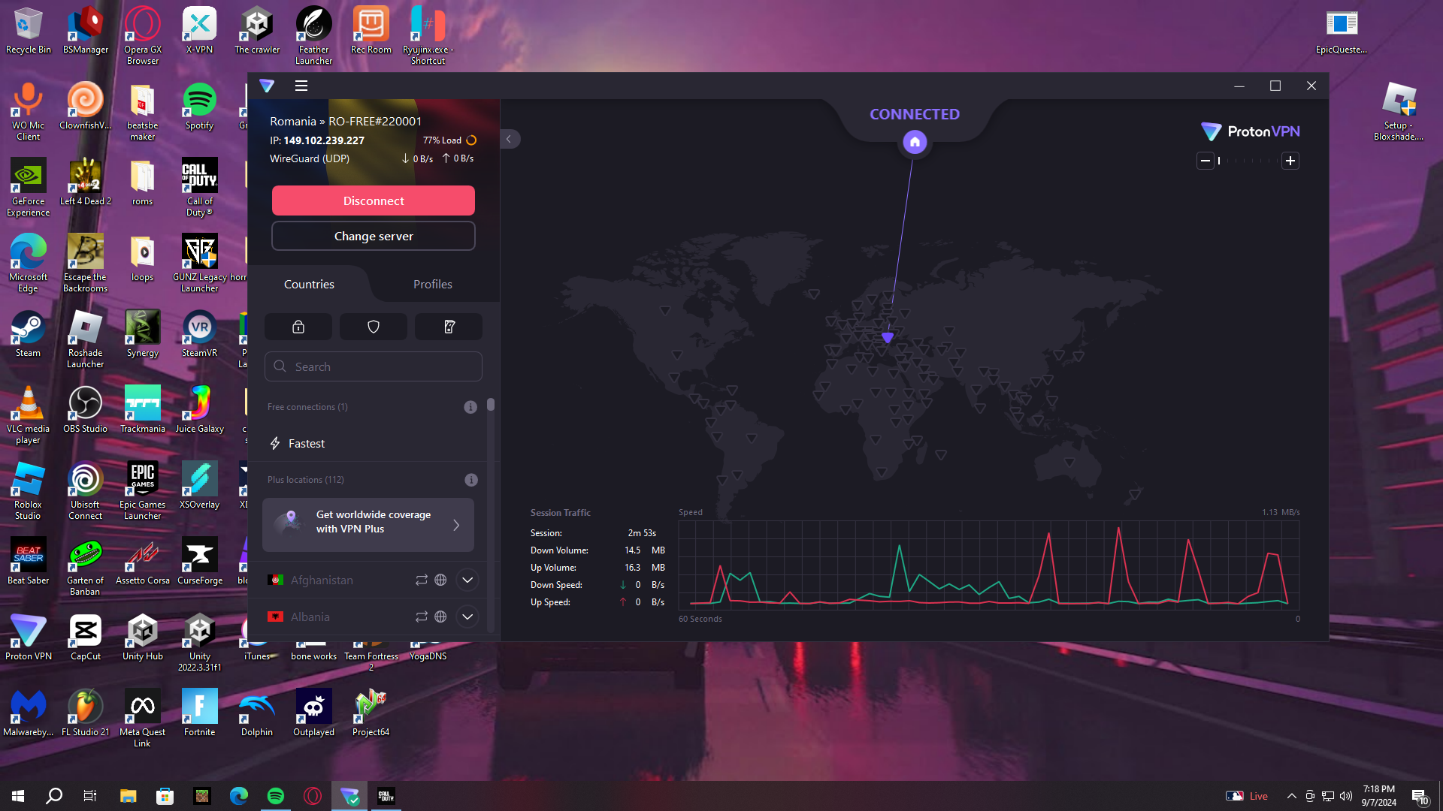This screenshot has width=1443, height=811.
Task: Select the Countries tab
Action: [309, 284]
